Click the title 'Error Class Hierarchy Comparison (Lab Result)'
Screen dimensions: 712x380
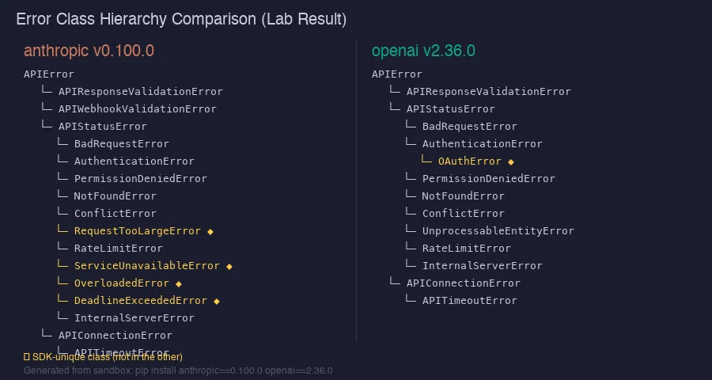[181, 19]
